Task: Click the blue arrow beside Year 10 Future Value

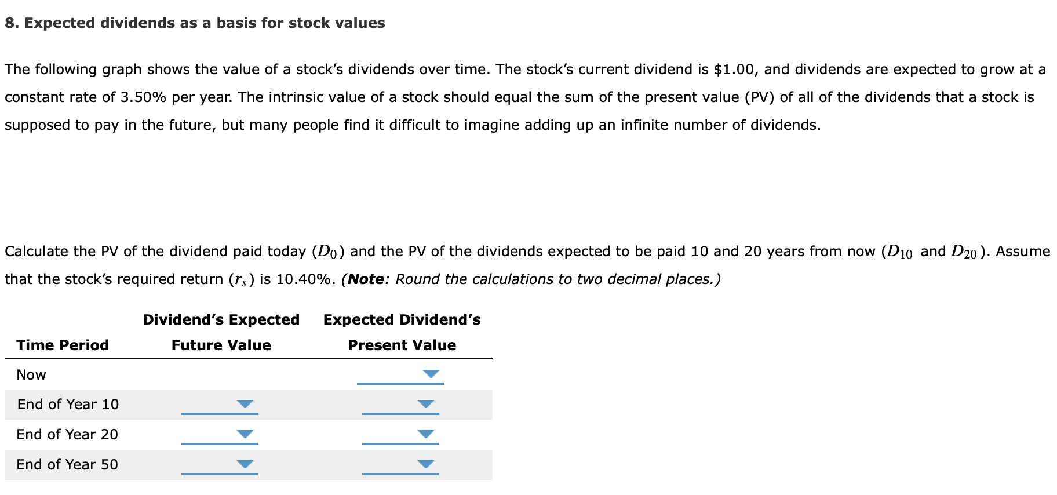Action: tap(246, 404)
